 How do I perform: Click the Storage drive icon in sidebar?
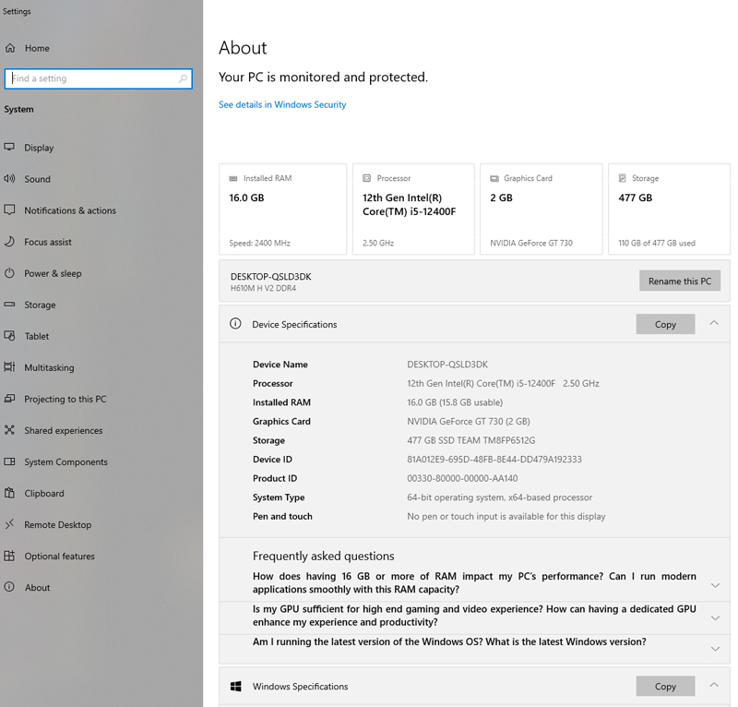click(9, 305)
